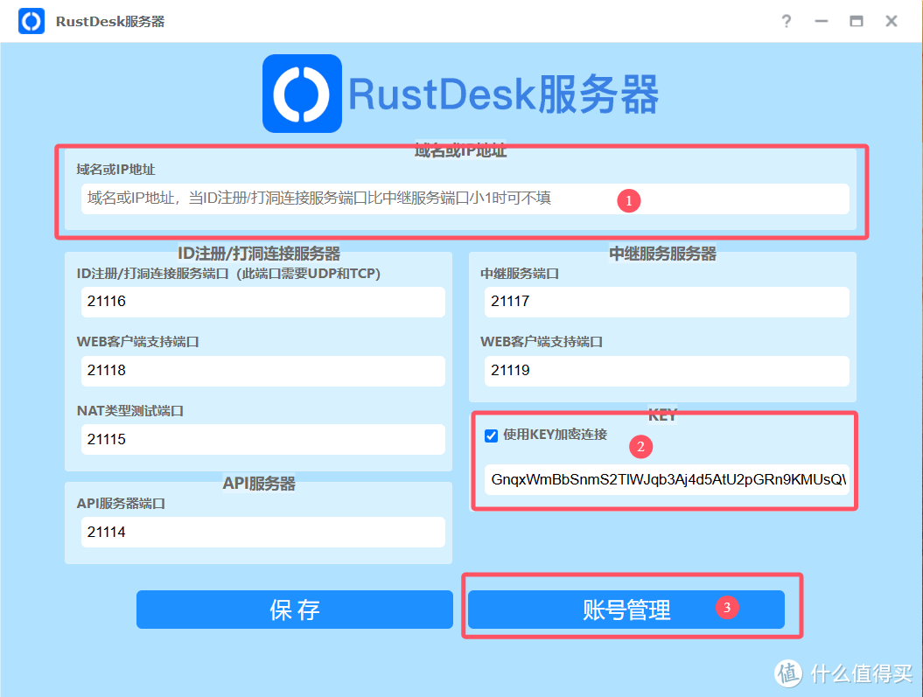
Task: Click the 中继服务服务器 section heading
Action: click(x=662, y=254)
